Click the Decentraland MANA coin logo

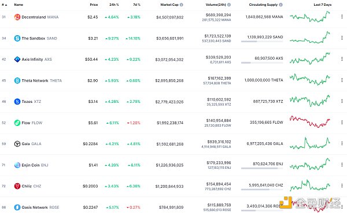click(17, 17)
